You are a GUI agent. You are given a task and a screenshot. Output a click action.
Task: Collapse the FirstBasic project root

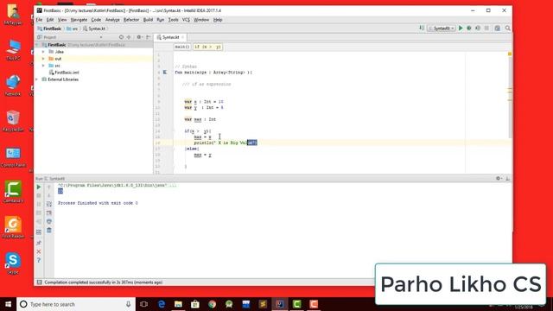[36, 45]
